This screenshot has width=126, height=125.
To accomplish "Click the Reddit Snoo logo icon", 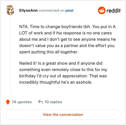I will [x=102, y=10].
